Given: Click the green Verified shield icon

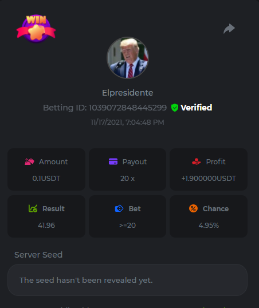Looking at the screenshot, I should tap(175, 108).
